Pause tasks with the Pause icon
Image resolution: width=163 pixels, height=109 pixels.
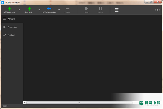100,9
